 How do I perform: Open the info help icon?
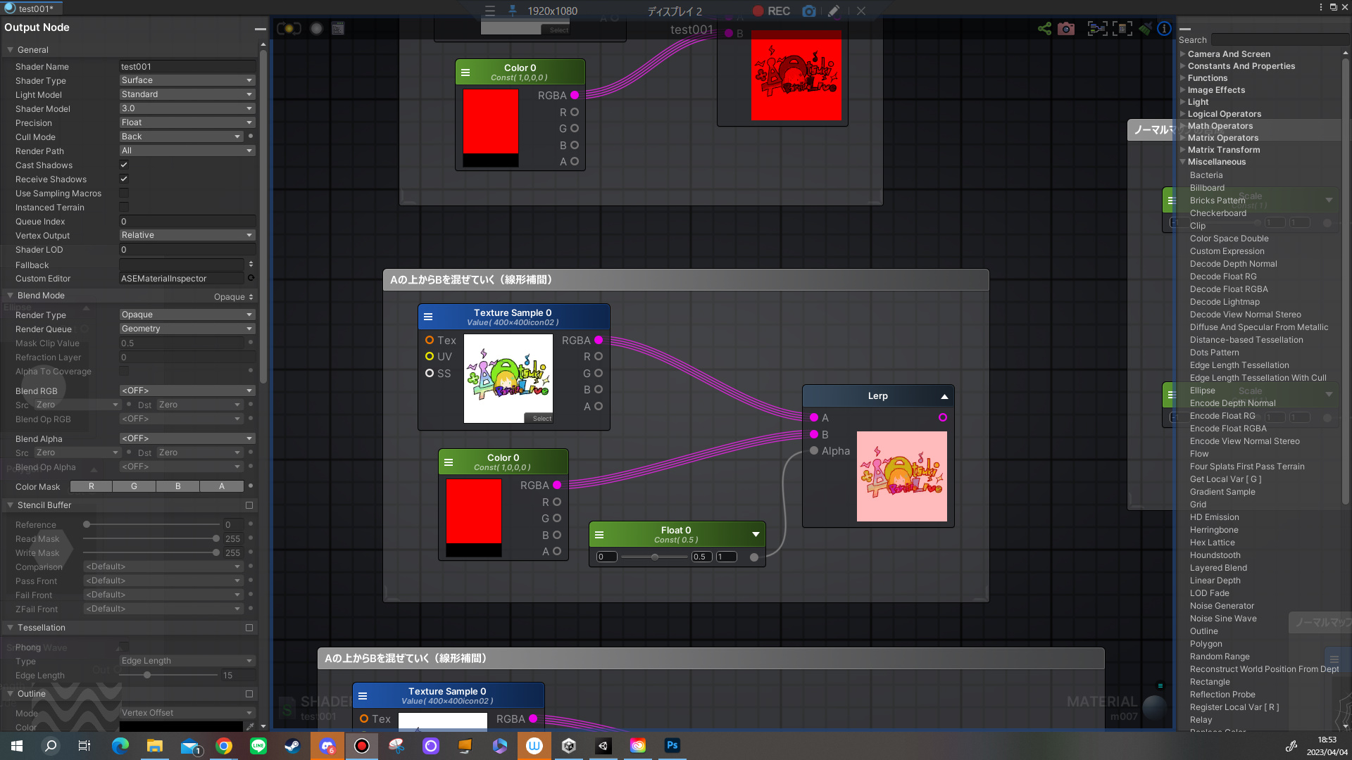(x=1165, y=29)
